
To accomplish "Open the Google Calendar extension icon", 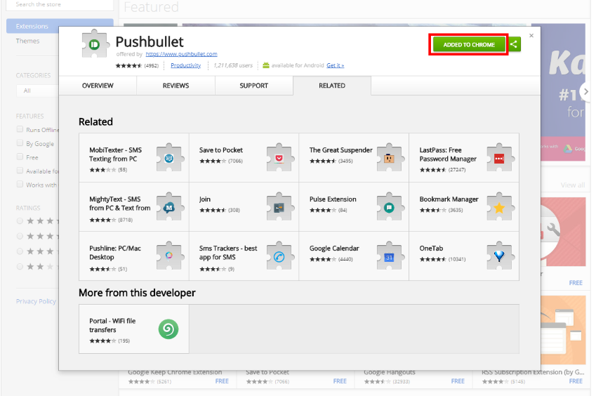I will tap(389, 256).
